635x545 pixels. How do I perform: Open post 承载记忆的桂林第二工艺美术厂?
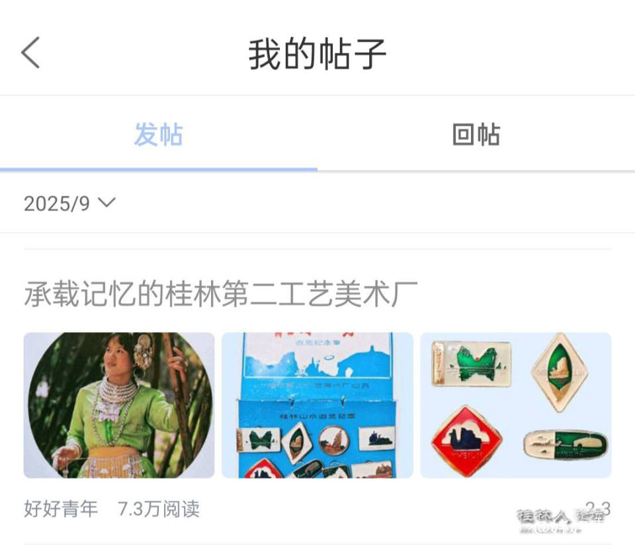[221, 294]
